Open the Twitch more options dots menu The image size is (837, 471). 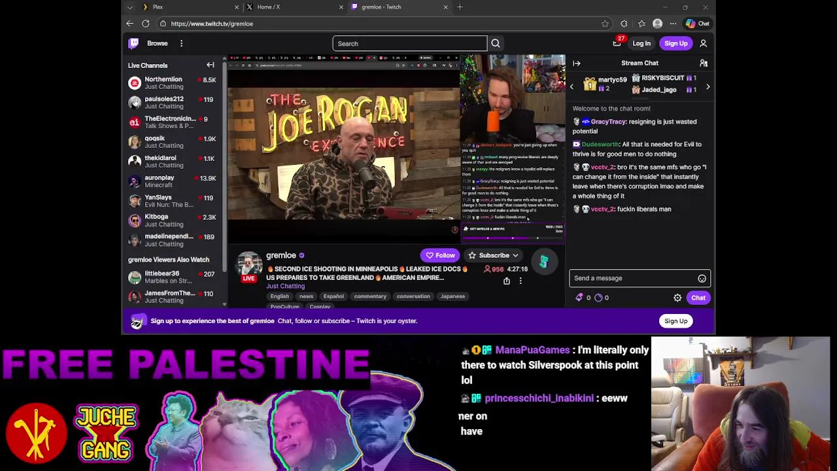tap(181, 43)
